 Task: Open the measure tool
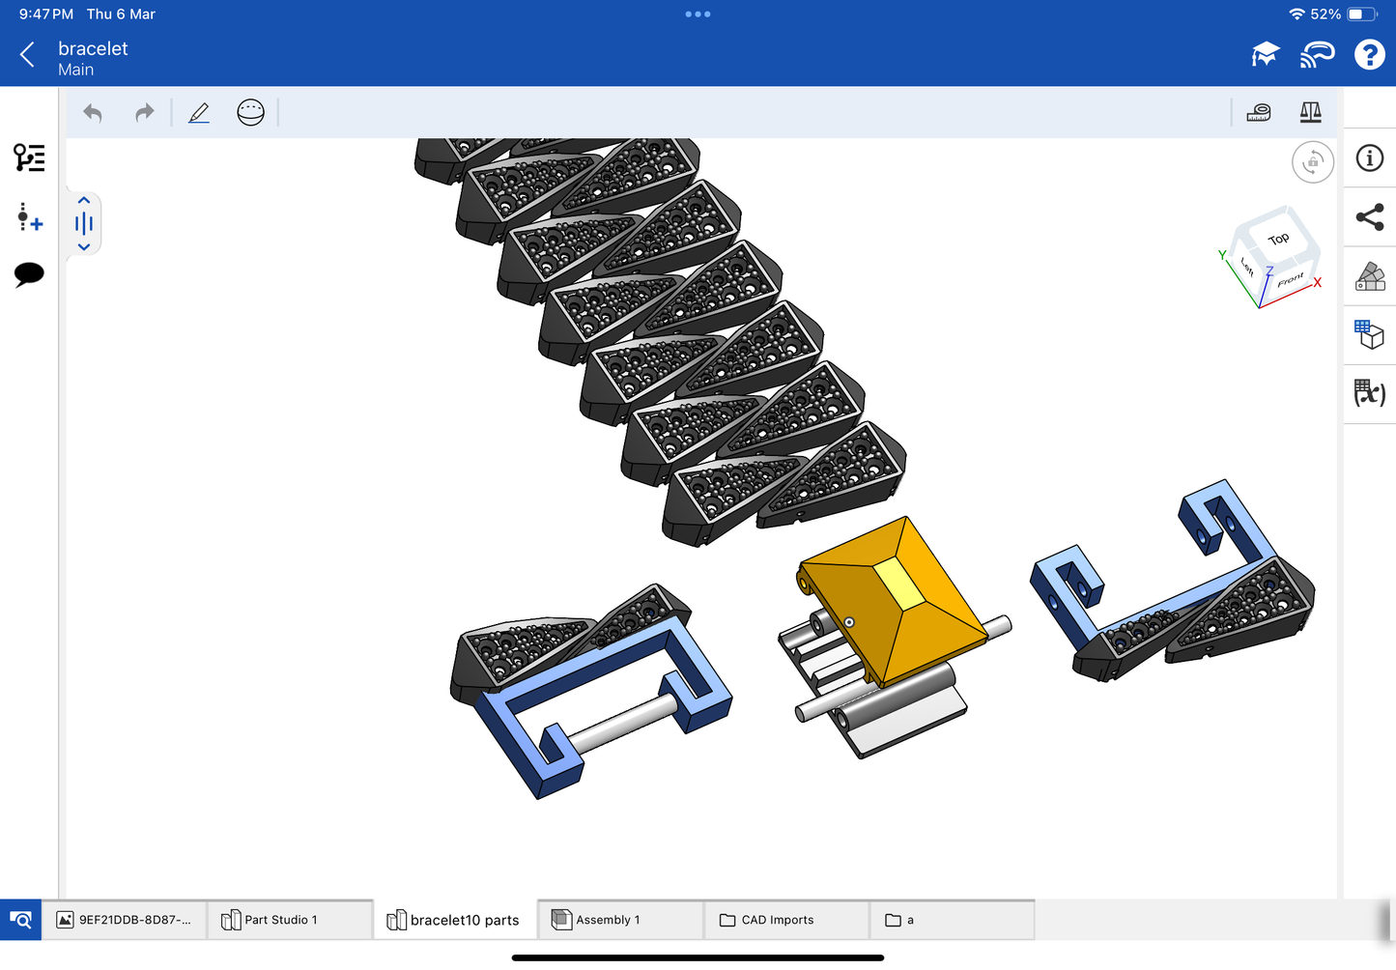pyautogui.click(x=1259, y=113)
